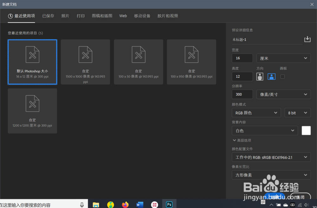Close the 新建文档 dialog
The width and height of the screenshot is (317, 208).
(312, 4)
